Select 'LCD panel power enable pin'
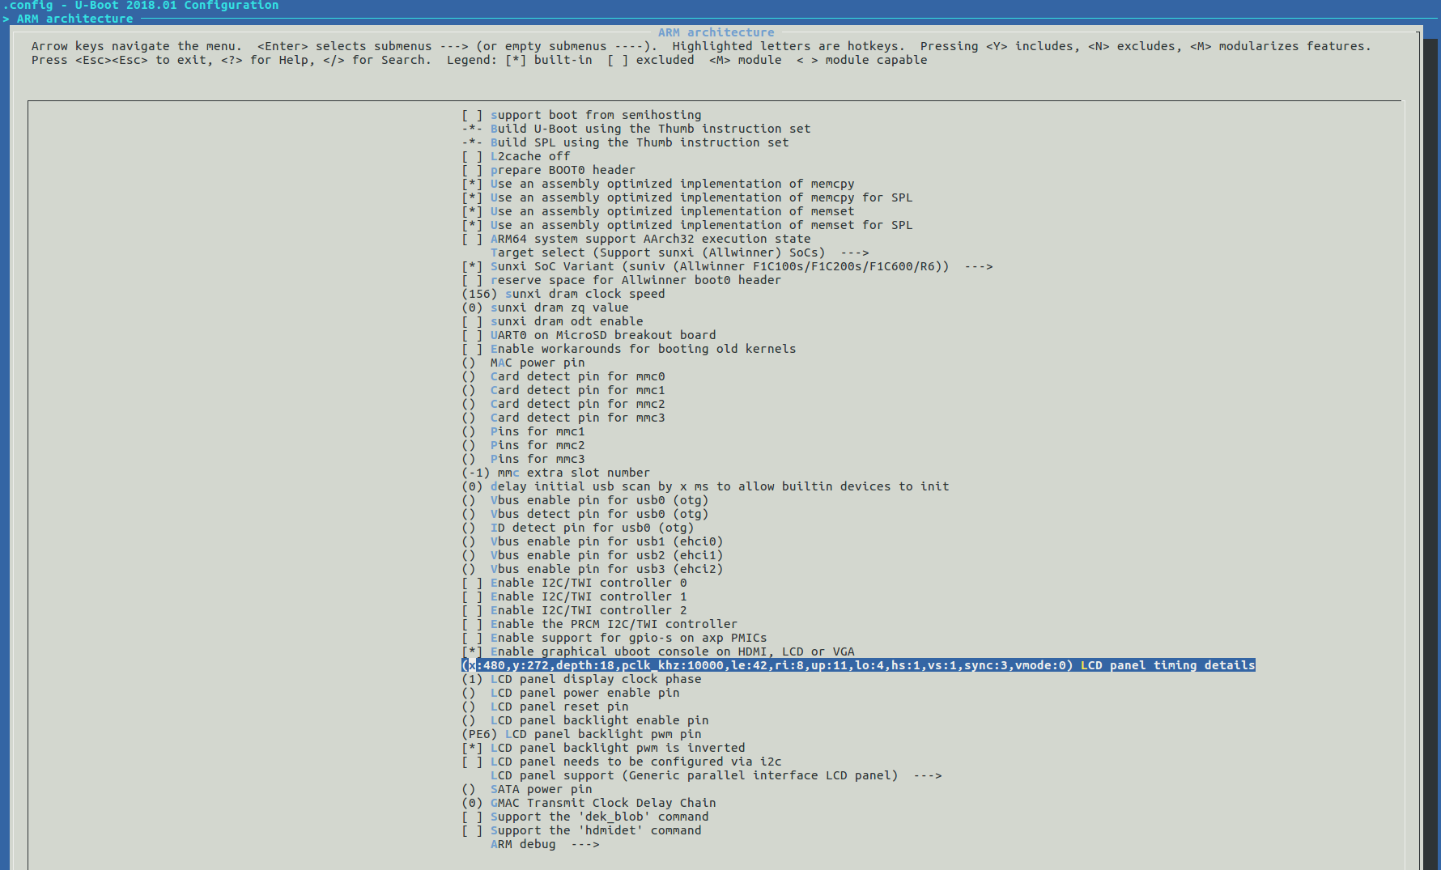Viewport: 1441px width, 870px height. click(570, 693)
